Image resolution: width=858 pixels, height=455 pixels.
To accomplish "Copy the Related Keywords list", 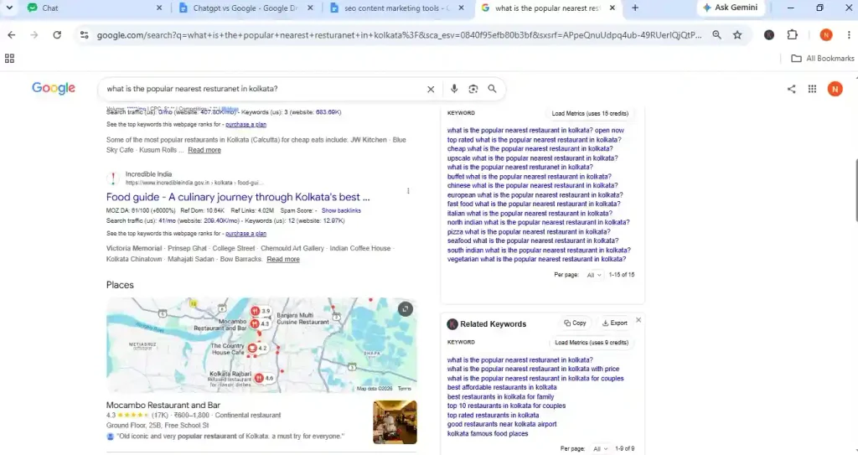I will (x=575, y=323).
